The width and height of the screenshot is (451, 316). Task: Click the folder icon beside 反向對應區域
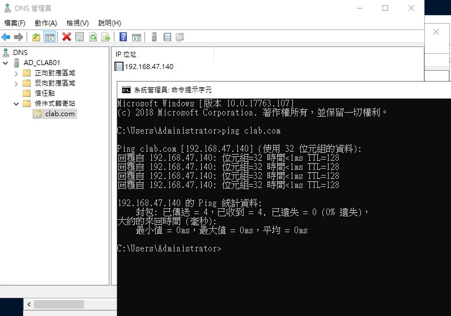click(x=27, y=83)
